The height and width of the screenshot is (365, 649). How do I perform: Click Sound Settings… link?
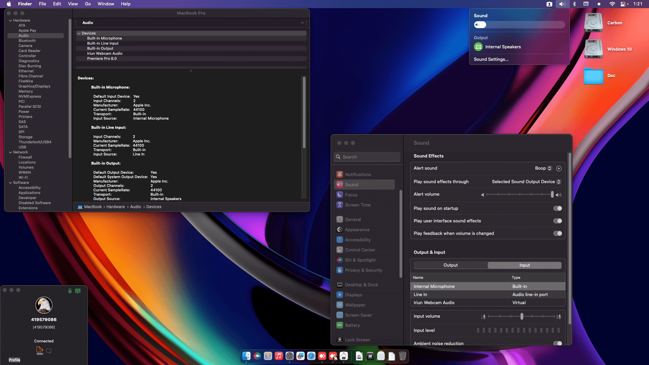point(491,59)
